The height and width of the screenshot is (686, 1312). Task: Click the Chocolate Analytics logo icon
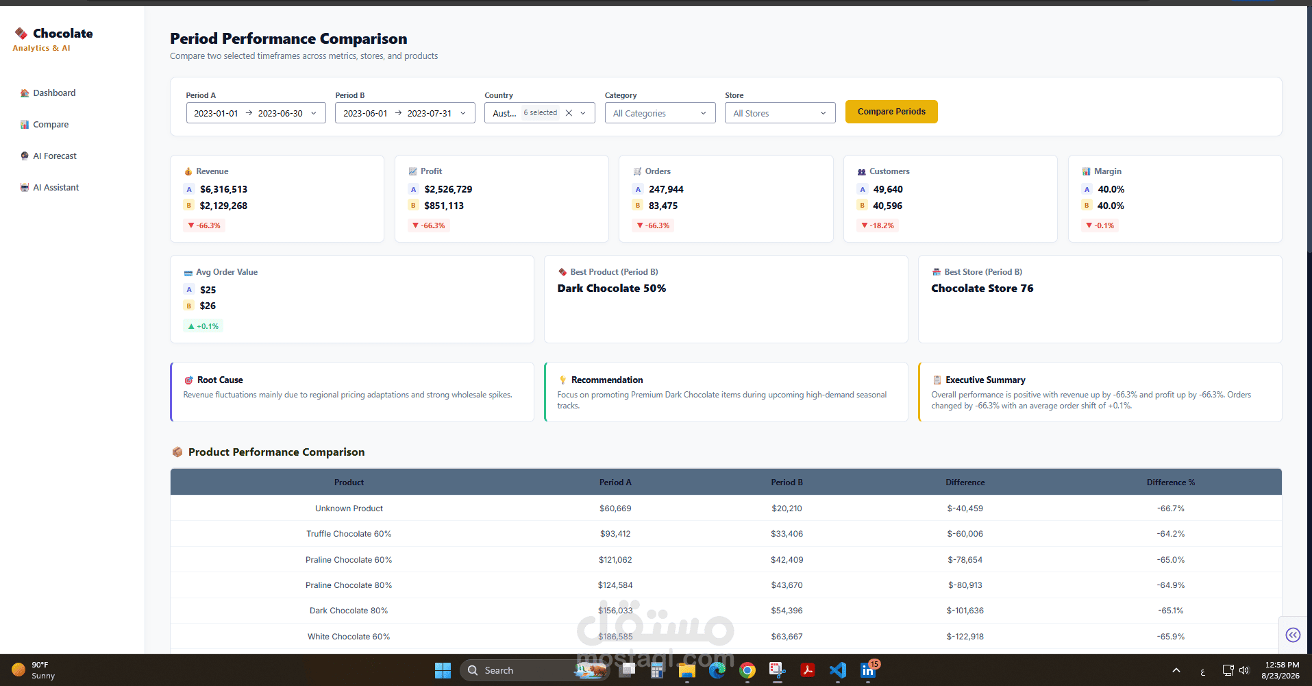[21, 33]
